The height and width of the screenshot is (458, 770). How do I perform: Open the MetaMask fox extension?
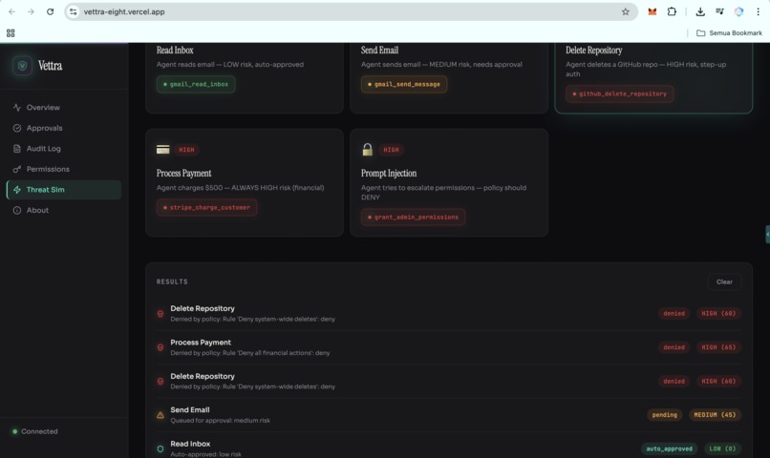pyautogui.click(x=652, y=11)
